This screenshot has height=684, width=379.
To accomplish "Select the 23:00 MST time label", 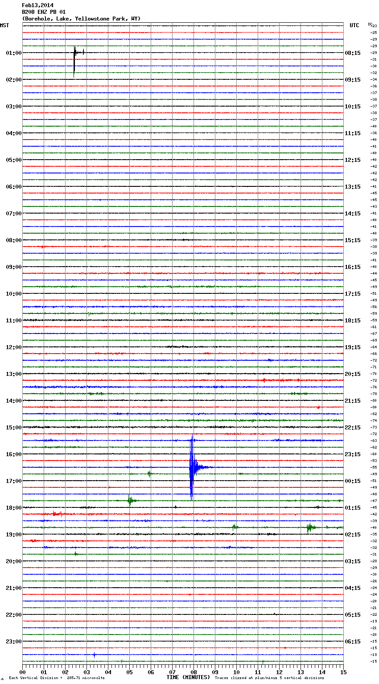I will [14, 642].
